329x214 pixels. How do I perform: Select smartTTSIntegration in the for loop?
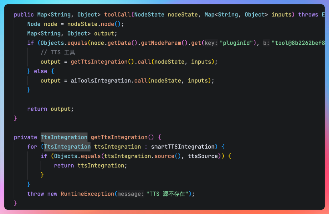pyautogui.click(x=183, y=147)
